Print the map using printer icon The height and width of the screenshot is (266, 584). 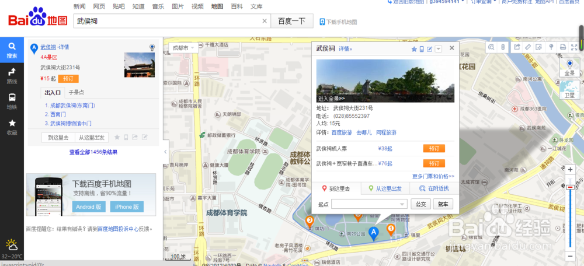(x=563, y=47)
